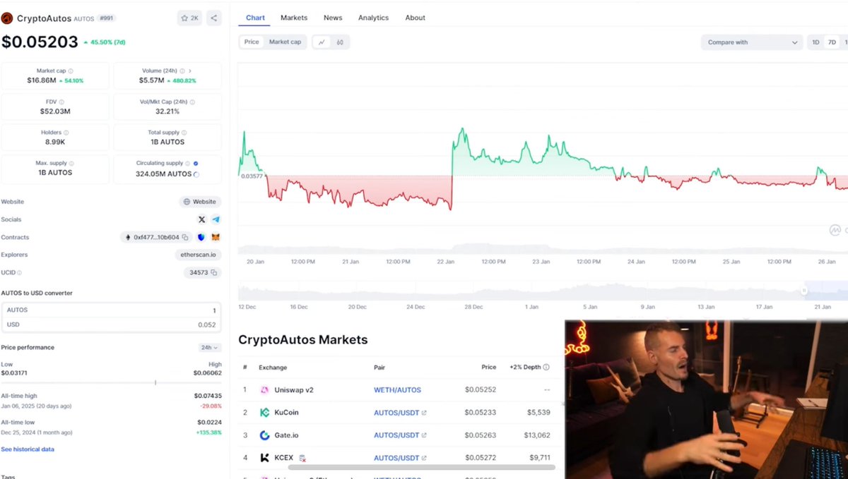The image size is (848, 479).
Task: Open Gate.io AUTOS/USDT pair link
Action: click(x=400, y=435)
